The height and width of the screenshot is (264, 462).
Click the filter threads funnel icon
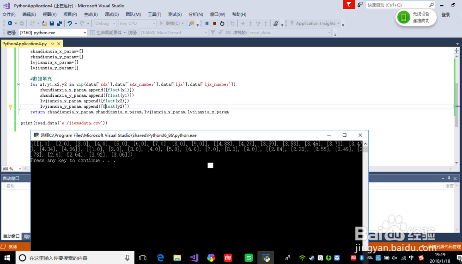click(213, 33)
